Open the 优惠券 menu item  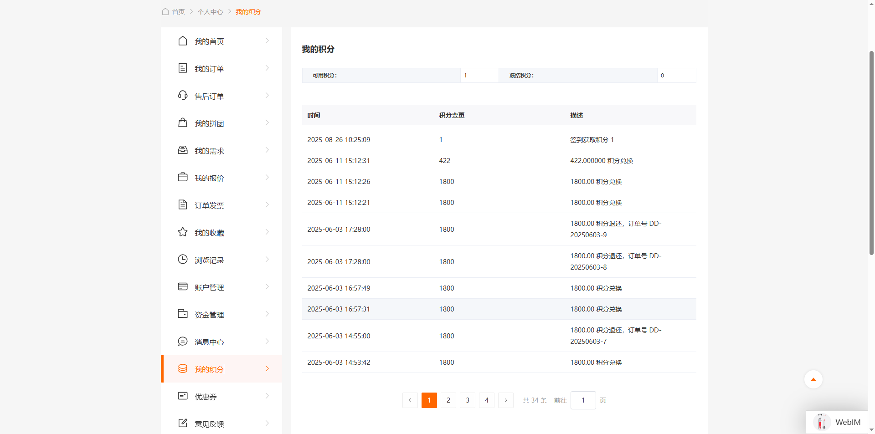point(206,397)
